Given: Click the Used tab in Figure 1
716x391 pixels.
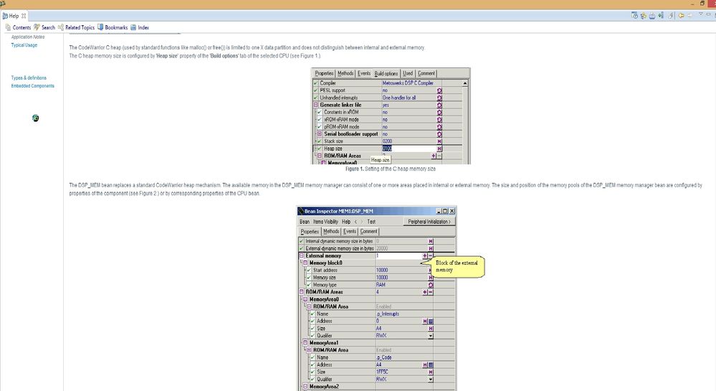Looking at the screenshot, I should pyautogui.click(x=408, y=73).
